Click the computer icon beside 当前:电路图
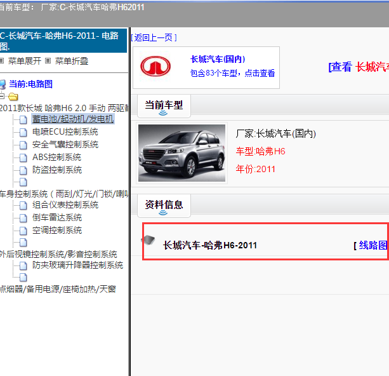Image resolution: width=389 pixels, height=376 pixels. [x=3, y=84]
